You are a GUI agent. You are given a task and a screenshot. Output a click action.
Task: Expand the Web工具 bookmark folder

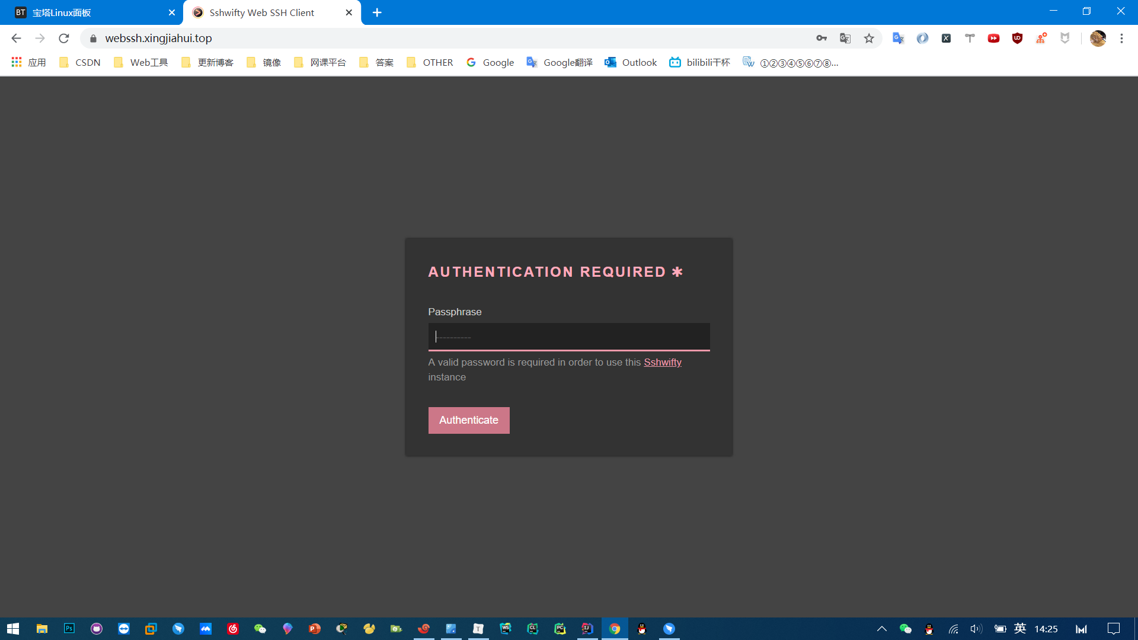[141, 63]
